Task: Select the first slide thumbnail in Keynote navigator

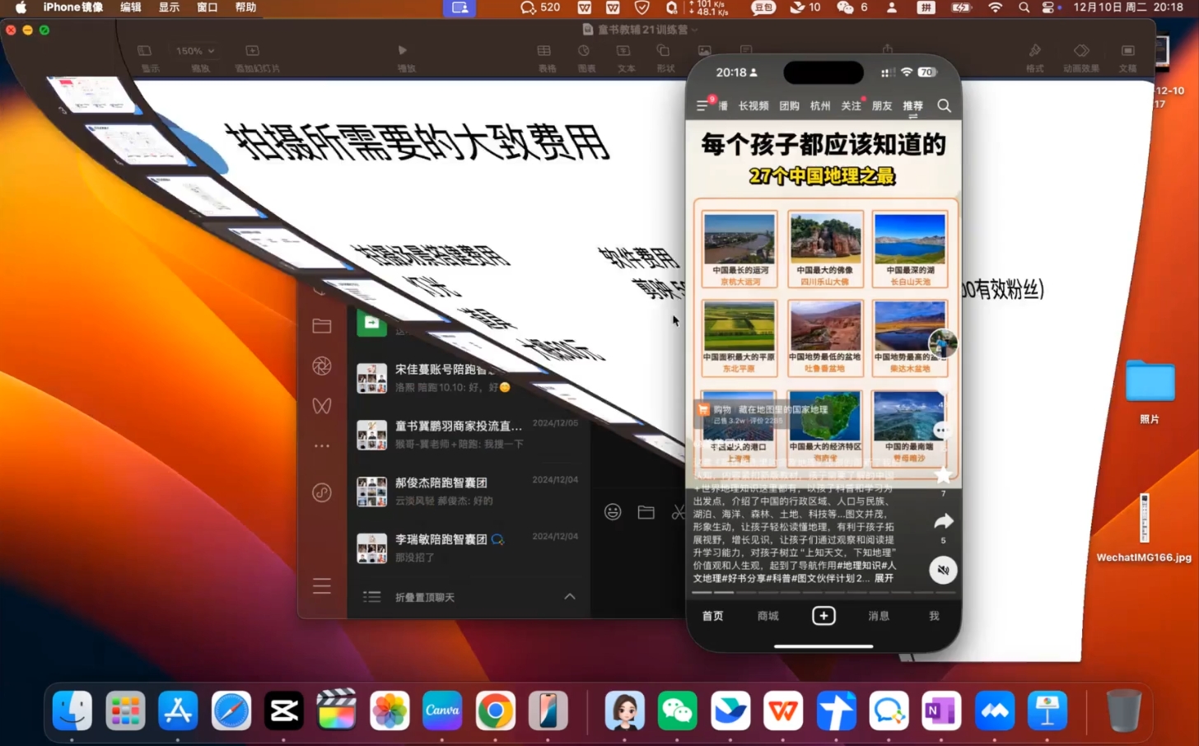Action: point(92,94)
